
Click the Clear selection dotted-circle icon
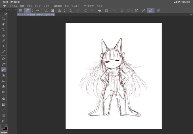pos(86,11)
